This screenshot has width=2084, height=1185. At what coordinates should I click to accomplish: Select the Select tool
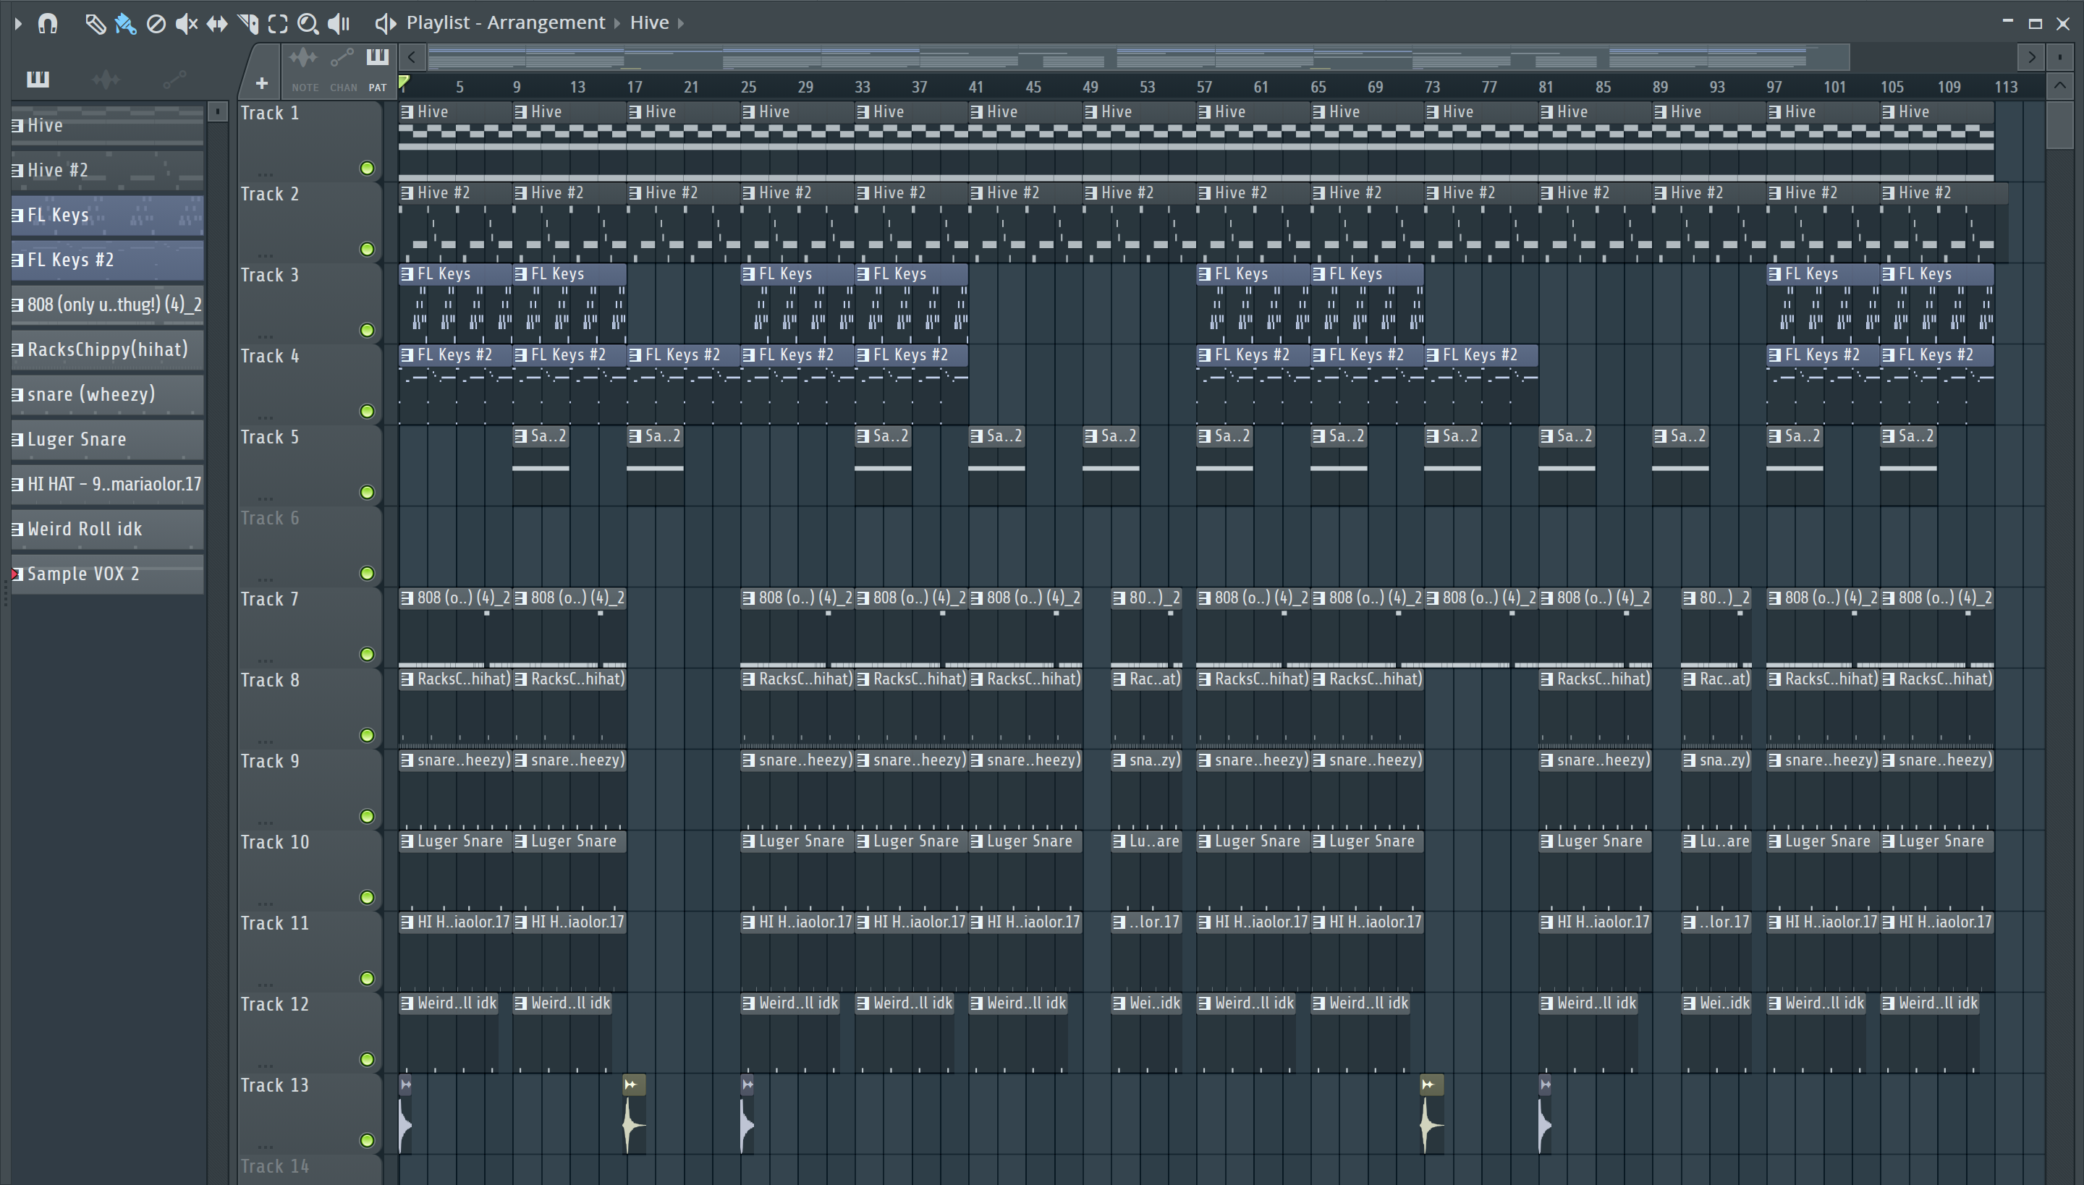pyautogui.click(x=278, y=24)
